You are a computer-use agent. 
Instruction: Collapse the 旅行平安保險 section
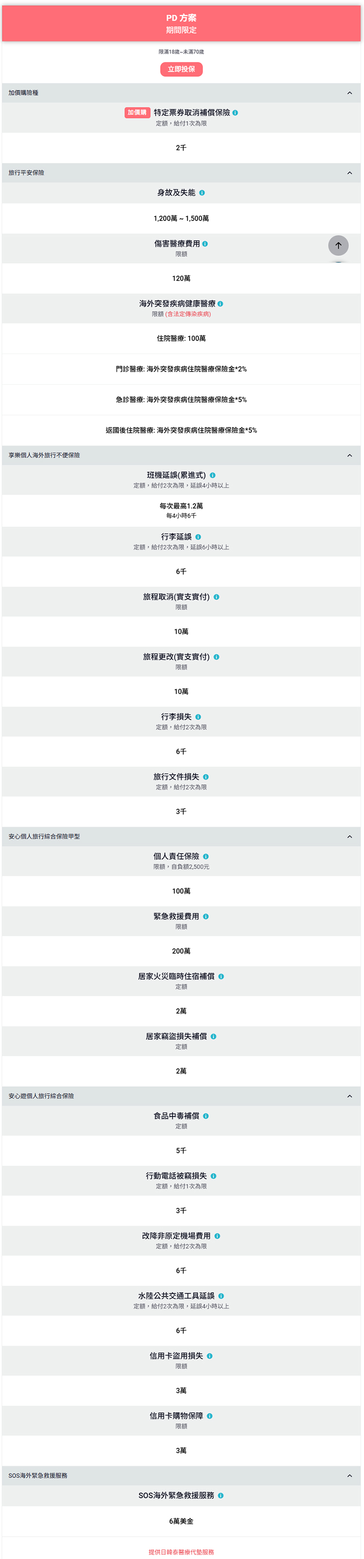349,173
